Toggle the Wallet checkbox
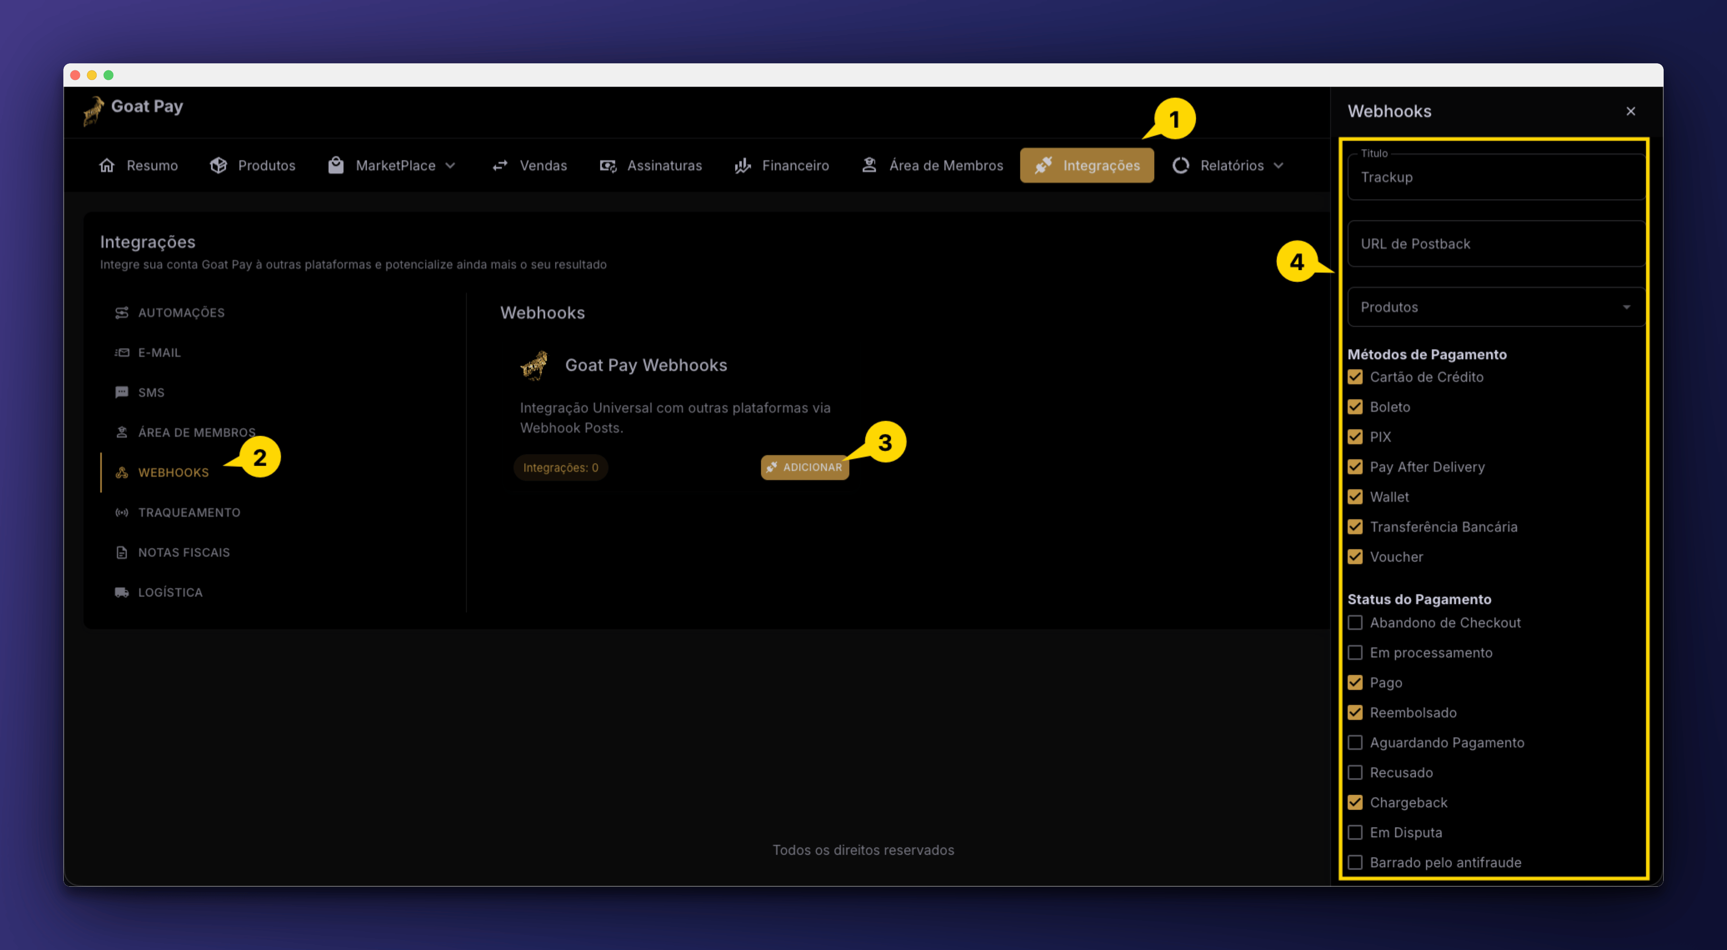The width and height of the screenshot is (1727, 950). click(1355, 497)
